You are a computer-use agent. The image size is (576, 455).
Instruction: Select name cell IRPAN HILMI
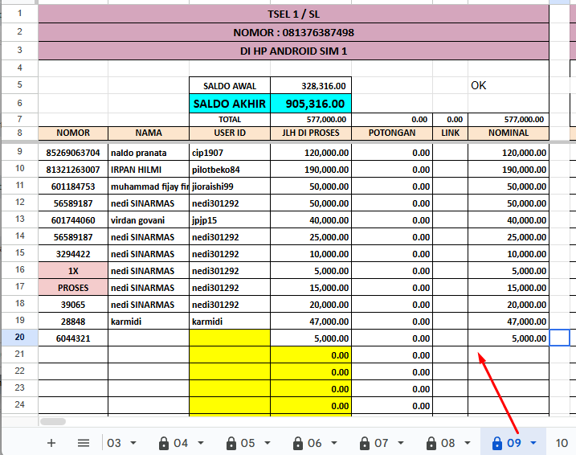point(149,170)
